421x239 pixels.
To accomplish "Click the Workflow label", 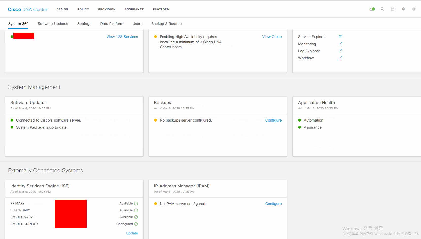I will click(x=306, y=58).
